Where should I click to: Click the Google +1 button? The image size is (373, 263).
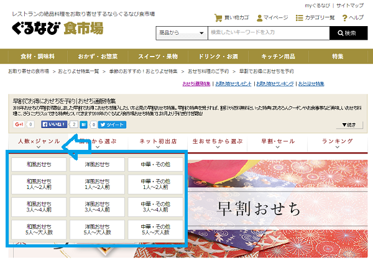point(19,124)
